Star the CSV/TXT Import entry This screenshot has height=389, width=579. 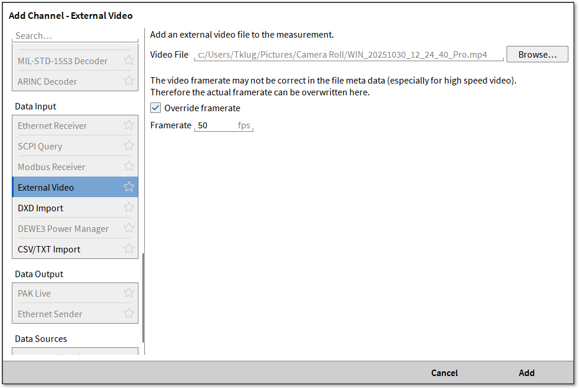(x=128, y=248)
